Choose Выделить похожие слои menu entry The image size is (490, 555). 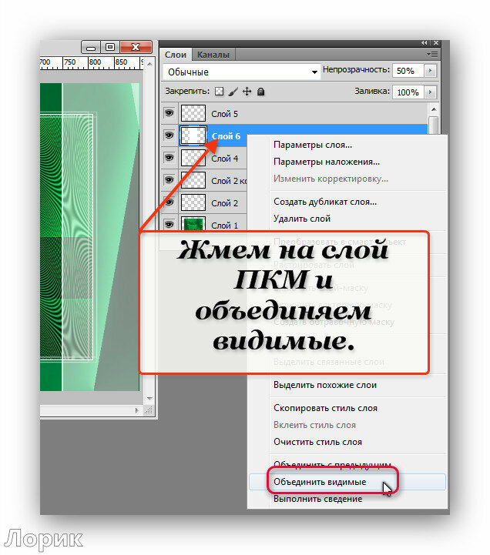[325, 385]
